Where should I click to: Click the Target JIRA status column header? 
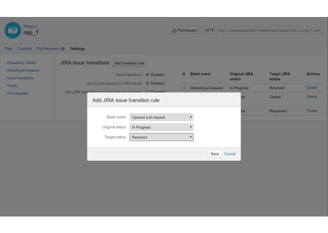coord(279,76)
